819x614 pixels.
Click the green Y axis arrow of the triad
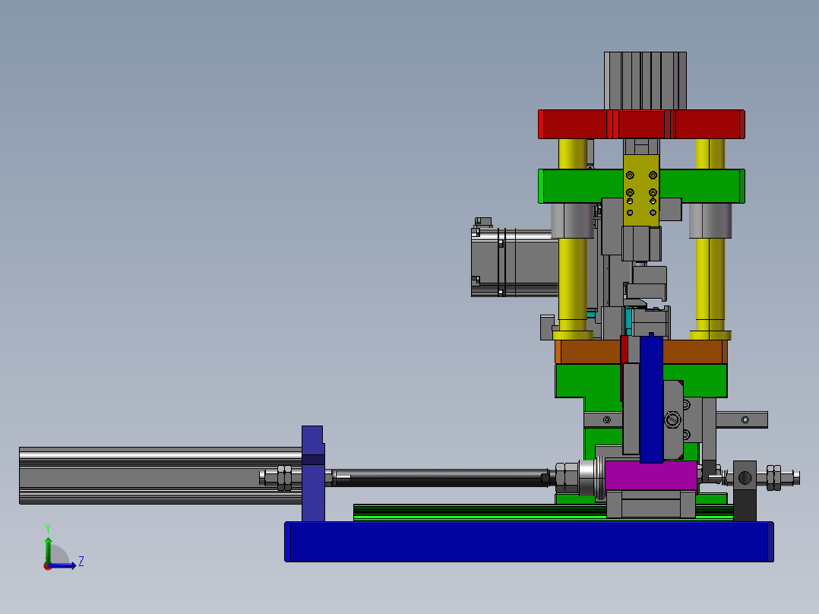point(48,546)
